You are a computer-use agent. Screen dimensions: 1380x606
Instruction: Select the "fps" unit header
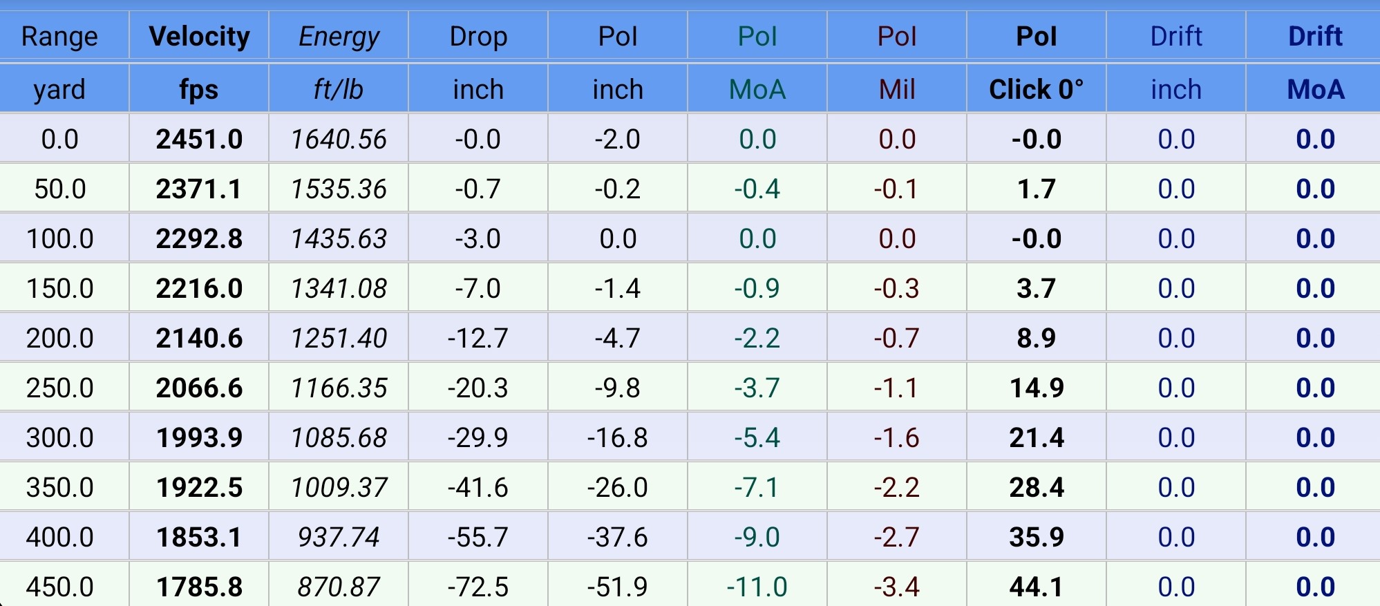(199, 89)
